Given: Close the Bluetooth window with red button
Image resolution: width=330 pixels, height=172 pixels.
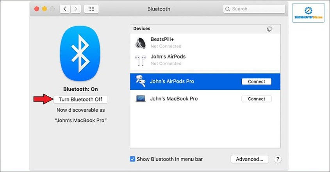Looking at the screenshot, I should [x=37, y=9].
